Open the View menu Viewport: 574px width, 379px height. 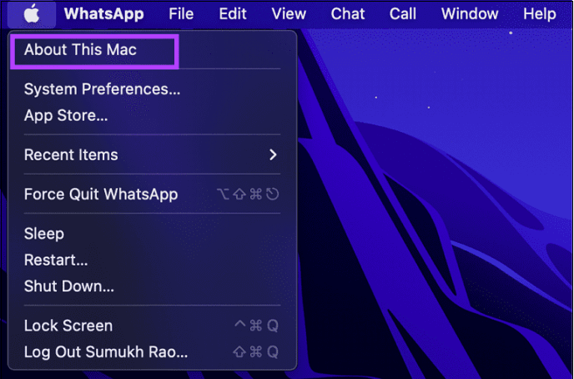tap(289, 14)
